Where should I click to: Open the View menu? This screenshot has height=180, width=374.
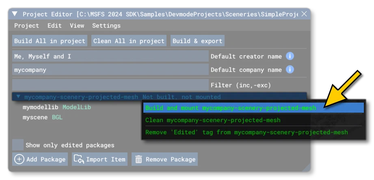[77, 26]
